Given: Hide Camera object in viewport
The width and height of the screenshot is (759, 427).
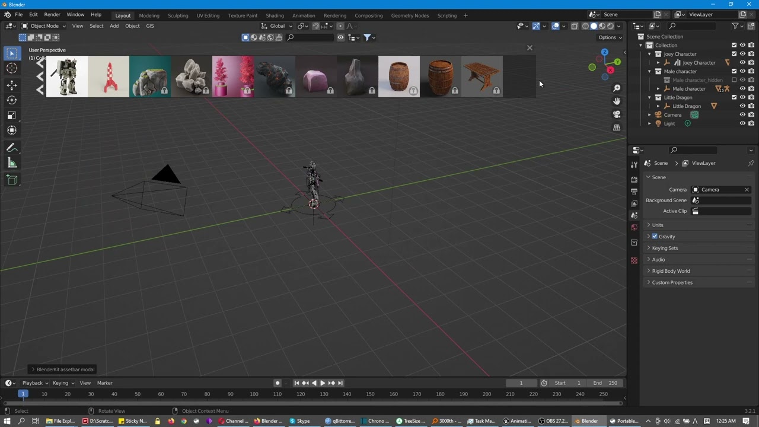Looking at the screenshot, I should point(742,114).
